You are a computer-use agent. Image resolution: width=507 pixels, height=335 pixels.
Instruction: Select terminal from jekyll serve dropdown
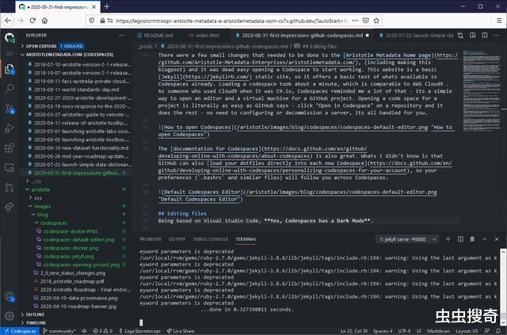pyautogui.click(x=408, y=239)
